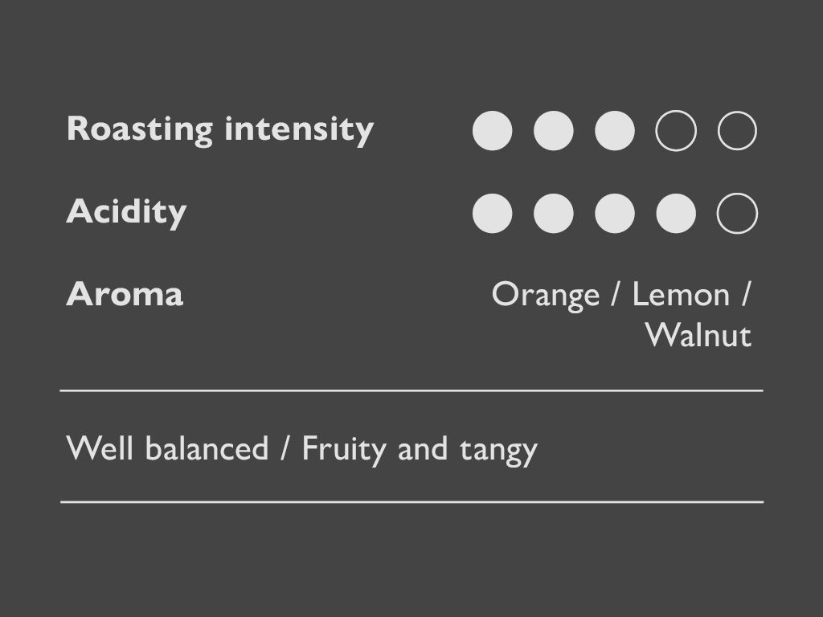Select the second Roasting intensity dot
This screenshot has height=617, width=823.
point(554,131)
